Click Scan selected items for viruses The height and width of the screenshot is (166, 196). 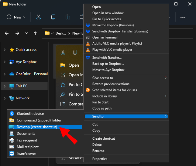point(115,90)
